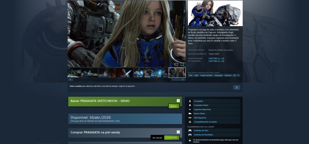Add PRAGMATA to cart with + Carrinho
The width and height of the screenshot is (309, 144).
point(172,138)
